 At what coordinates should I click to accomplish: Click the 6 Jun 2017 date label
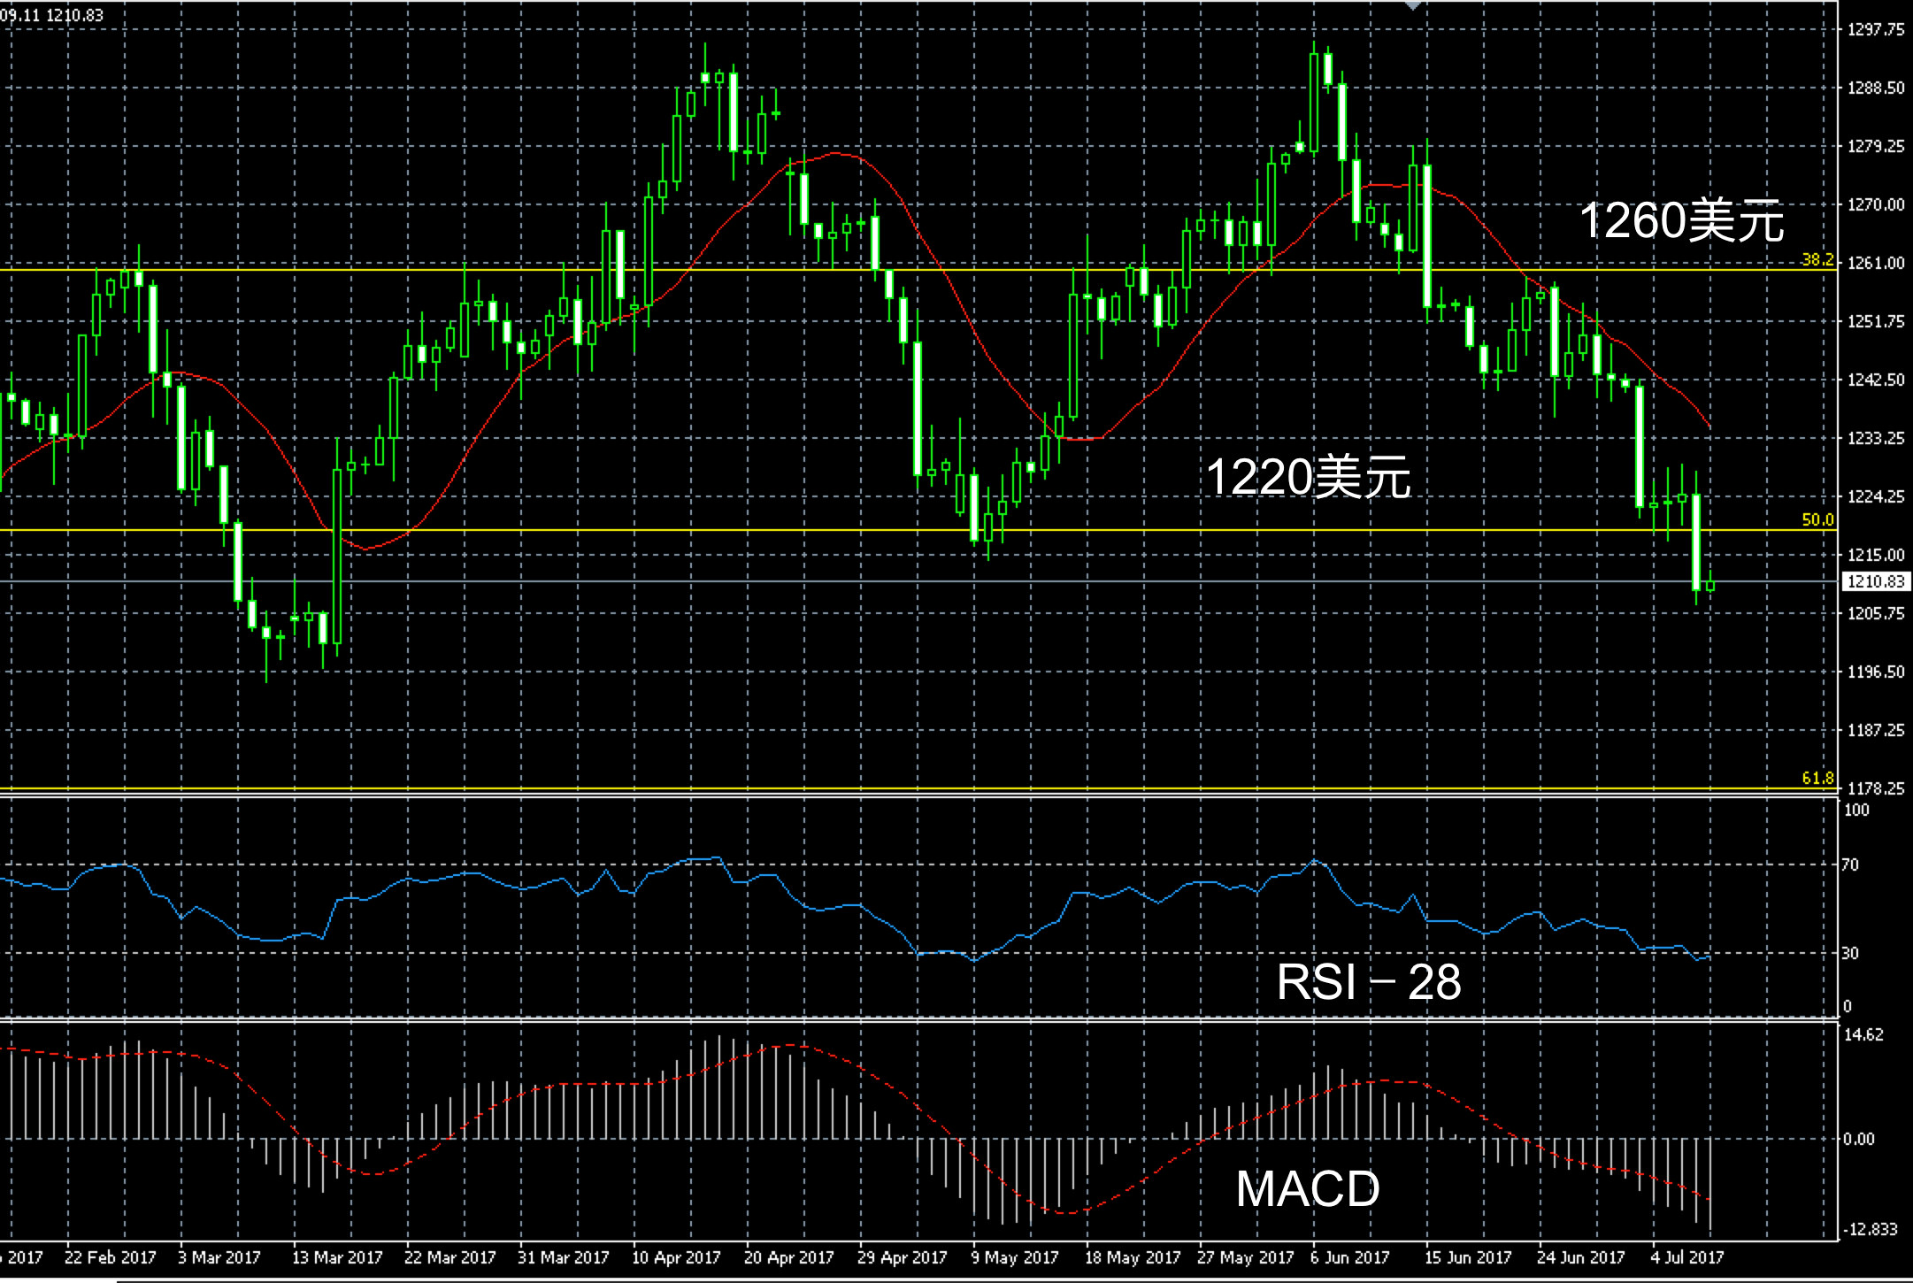pos(1351,1257)
